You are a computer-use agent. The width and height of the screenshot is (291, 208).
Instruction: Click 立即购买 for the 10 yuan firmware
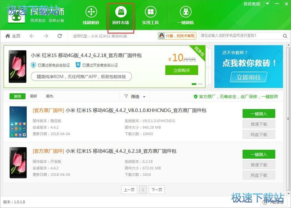click(182, 70)
